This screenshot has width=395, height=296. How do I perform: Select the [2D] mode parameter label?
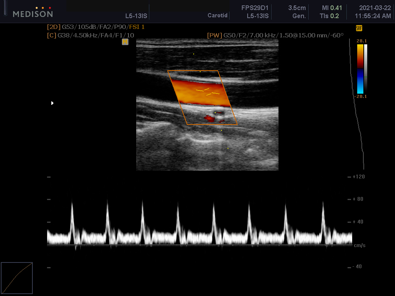click(53, 27)
